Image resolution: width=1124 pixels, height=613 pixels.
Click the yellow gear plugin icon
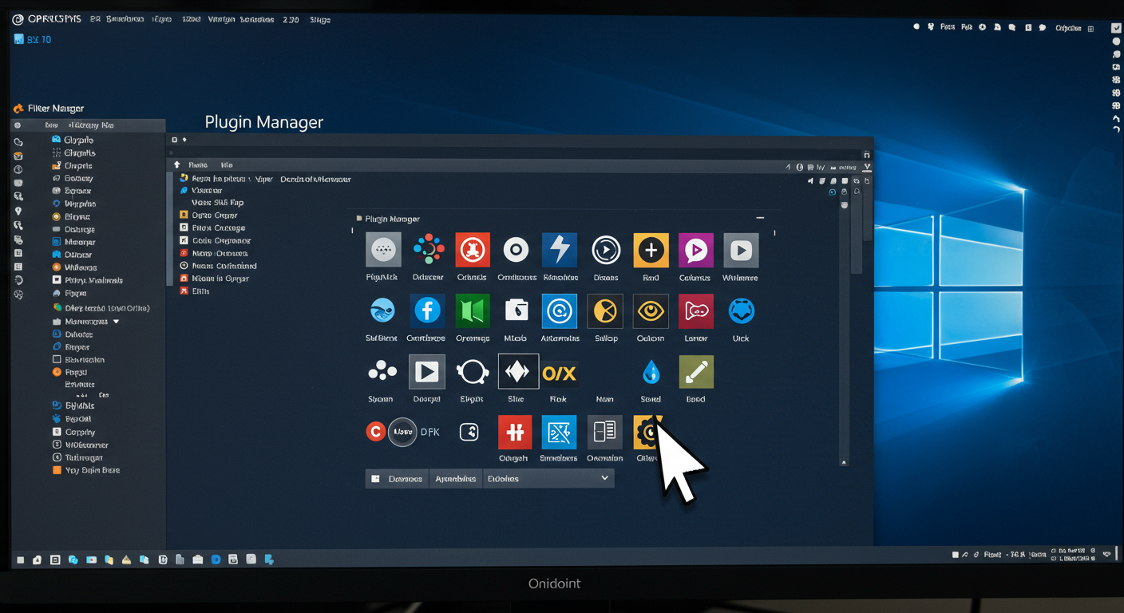pos(647,433)
